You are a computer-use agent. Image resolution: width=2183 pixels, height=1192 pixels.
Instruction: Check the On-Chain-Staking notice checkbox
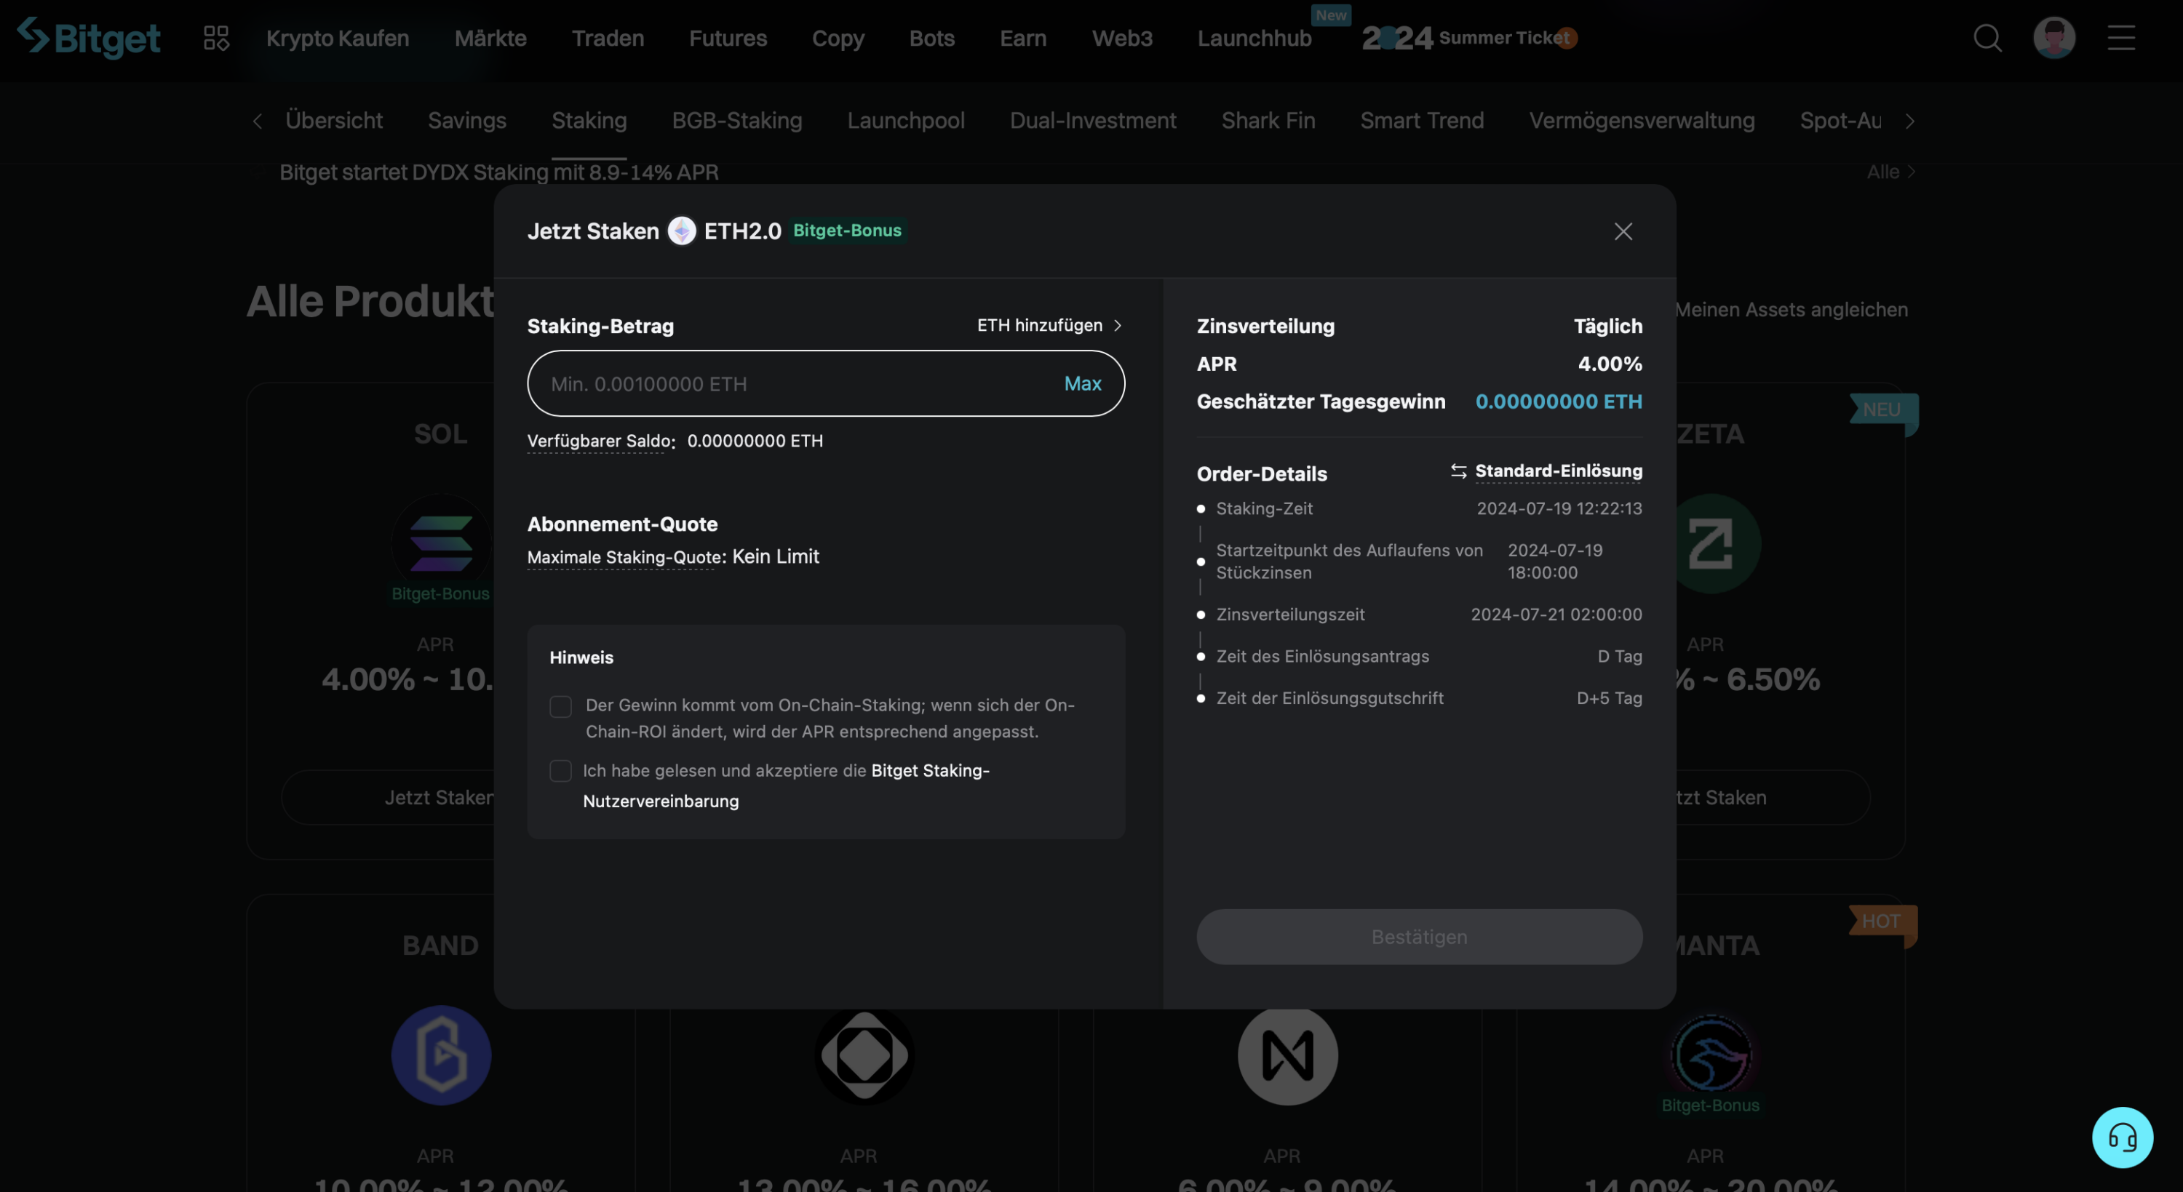(560, 707)
